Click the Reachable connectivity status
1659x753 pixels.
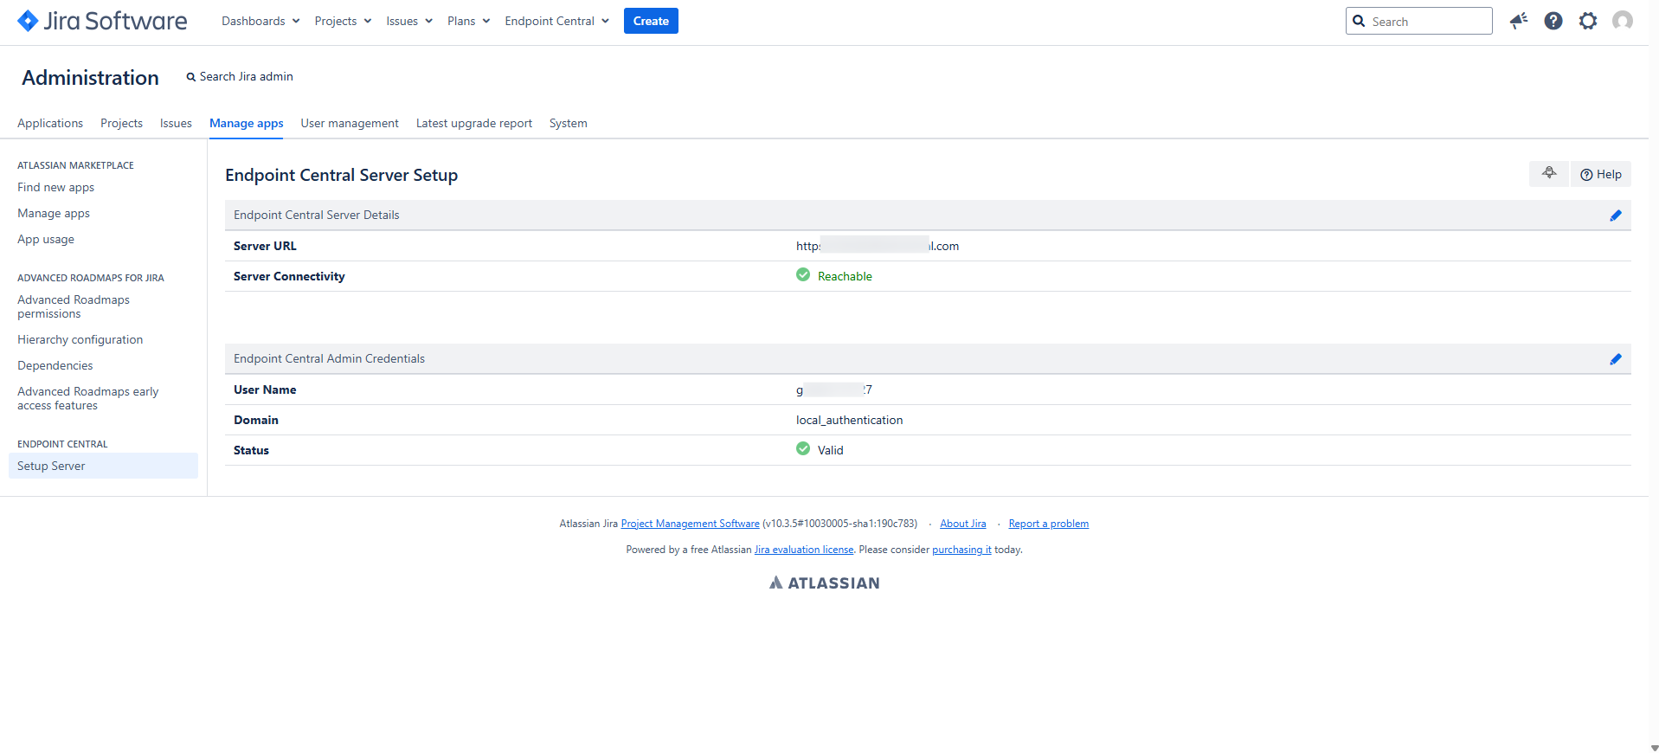tap(845, 276)
